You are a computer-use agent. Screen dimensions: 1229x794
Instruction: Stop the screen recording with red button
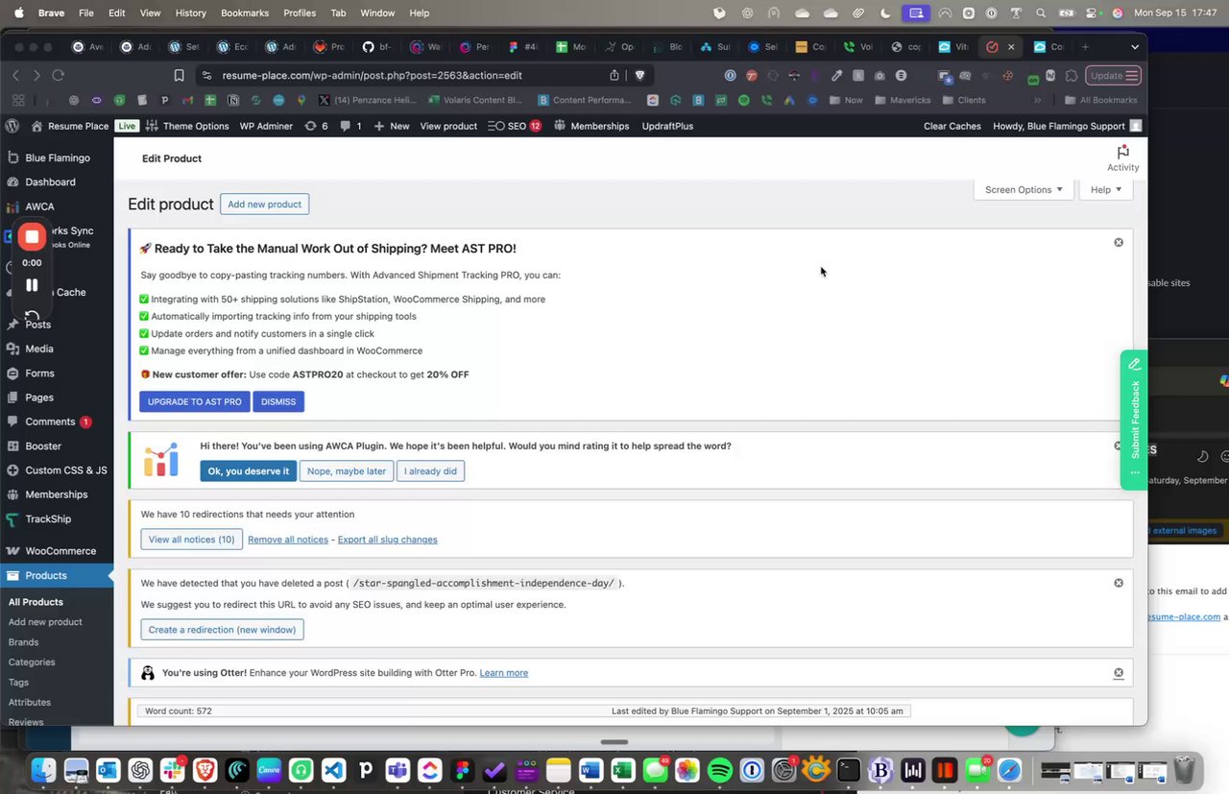(x=32, y=237)
